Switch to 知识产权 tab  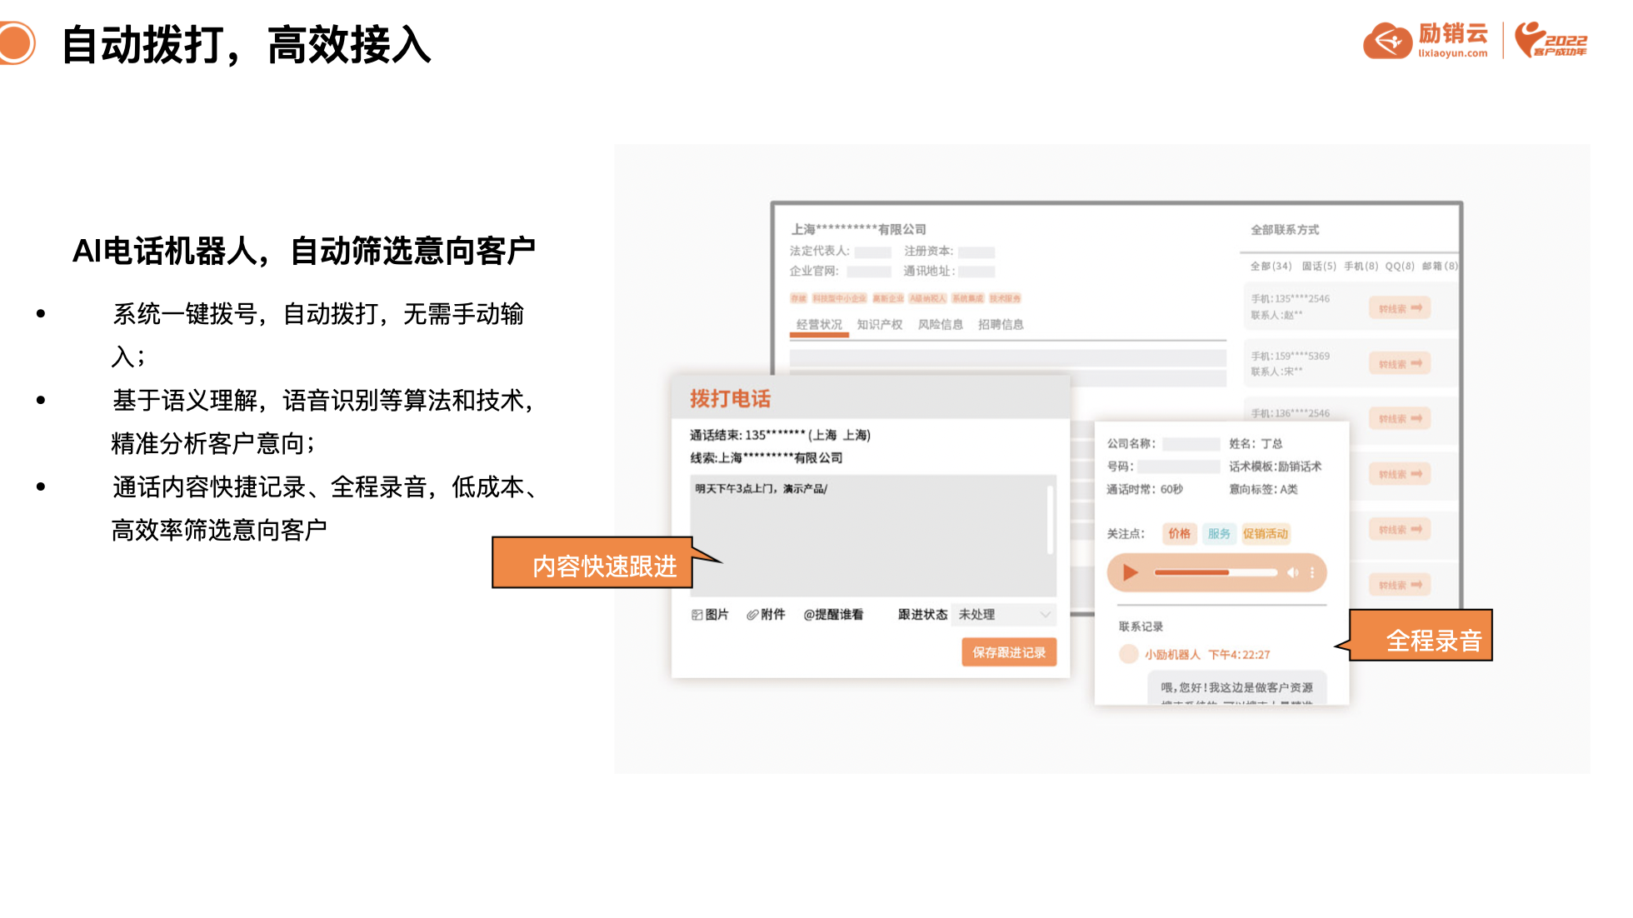point(879,325)
